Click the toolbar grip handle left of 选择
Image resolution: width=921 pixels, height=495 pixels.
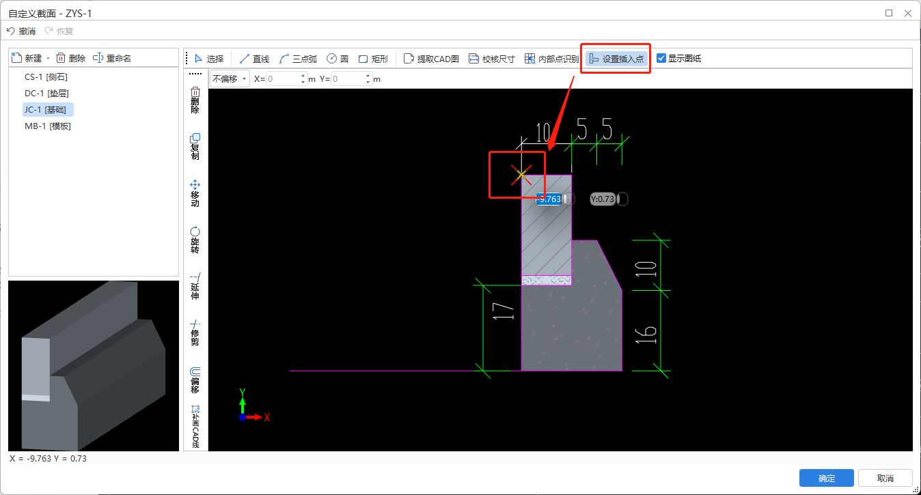187,59
